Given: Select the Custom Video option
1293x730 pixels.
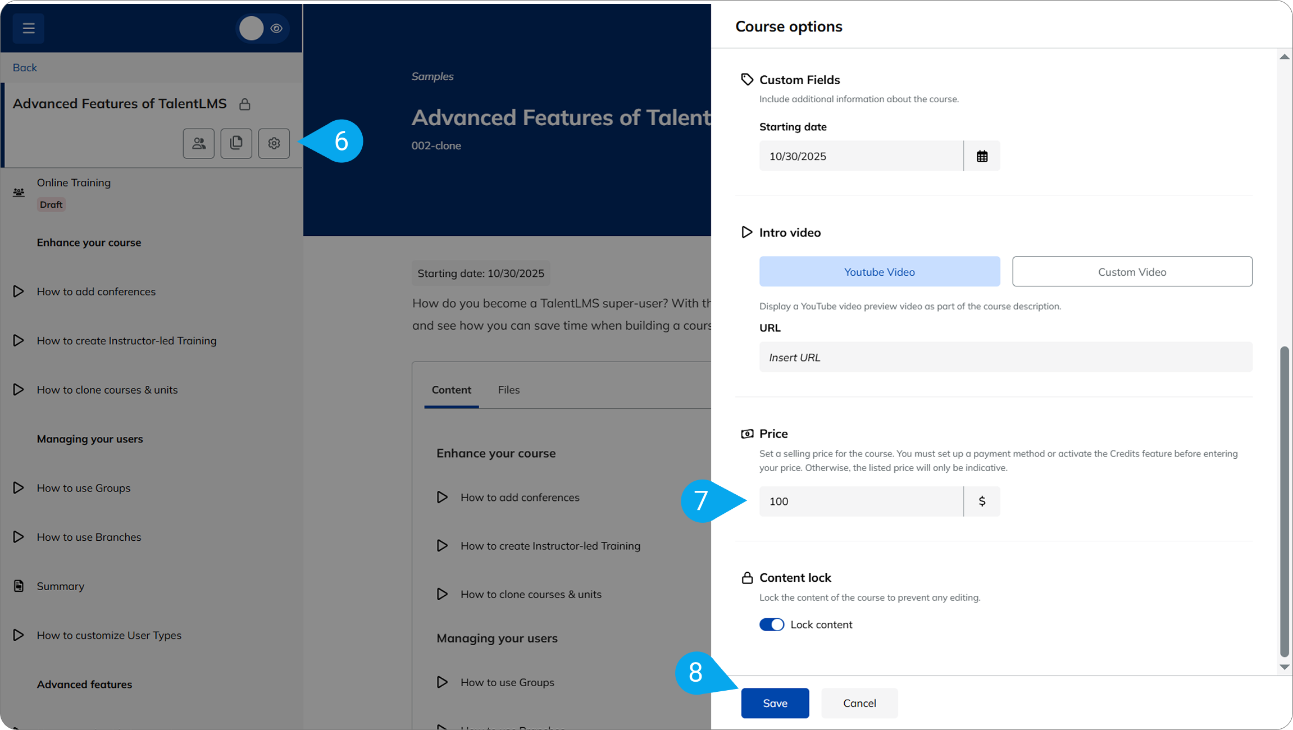Looking at the screenshot, I should (1132, 272).
